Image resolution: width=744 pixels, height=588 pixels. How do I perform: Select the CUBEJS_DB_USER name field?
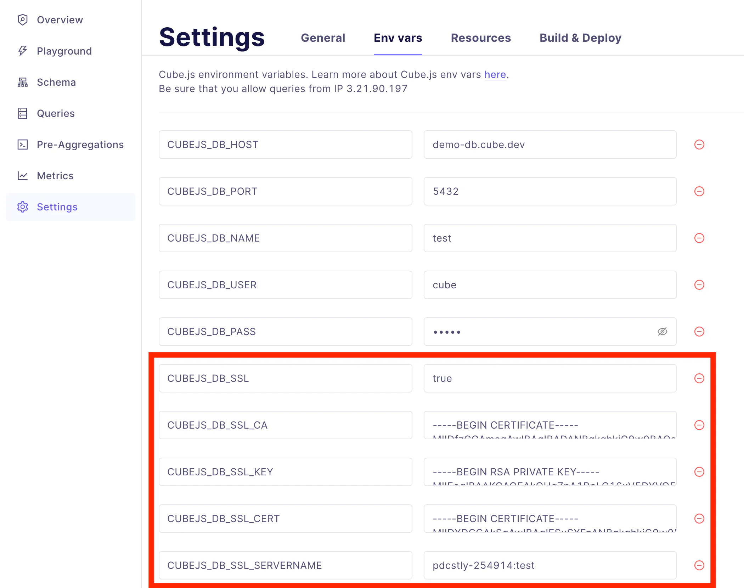point(285,285)
